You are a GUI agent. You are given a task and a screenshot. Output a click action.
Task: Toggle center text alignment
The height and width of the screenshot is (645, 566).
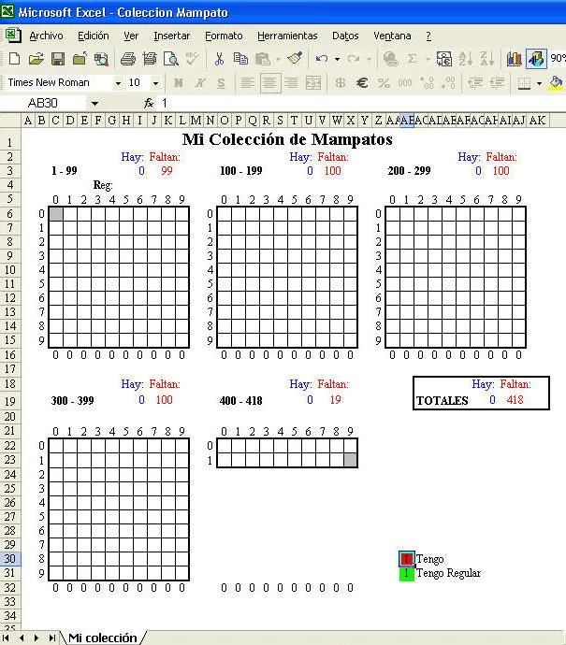(269, 82)
